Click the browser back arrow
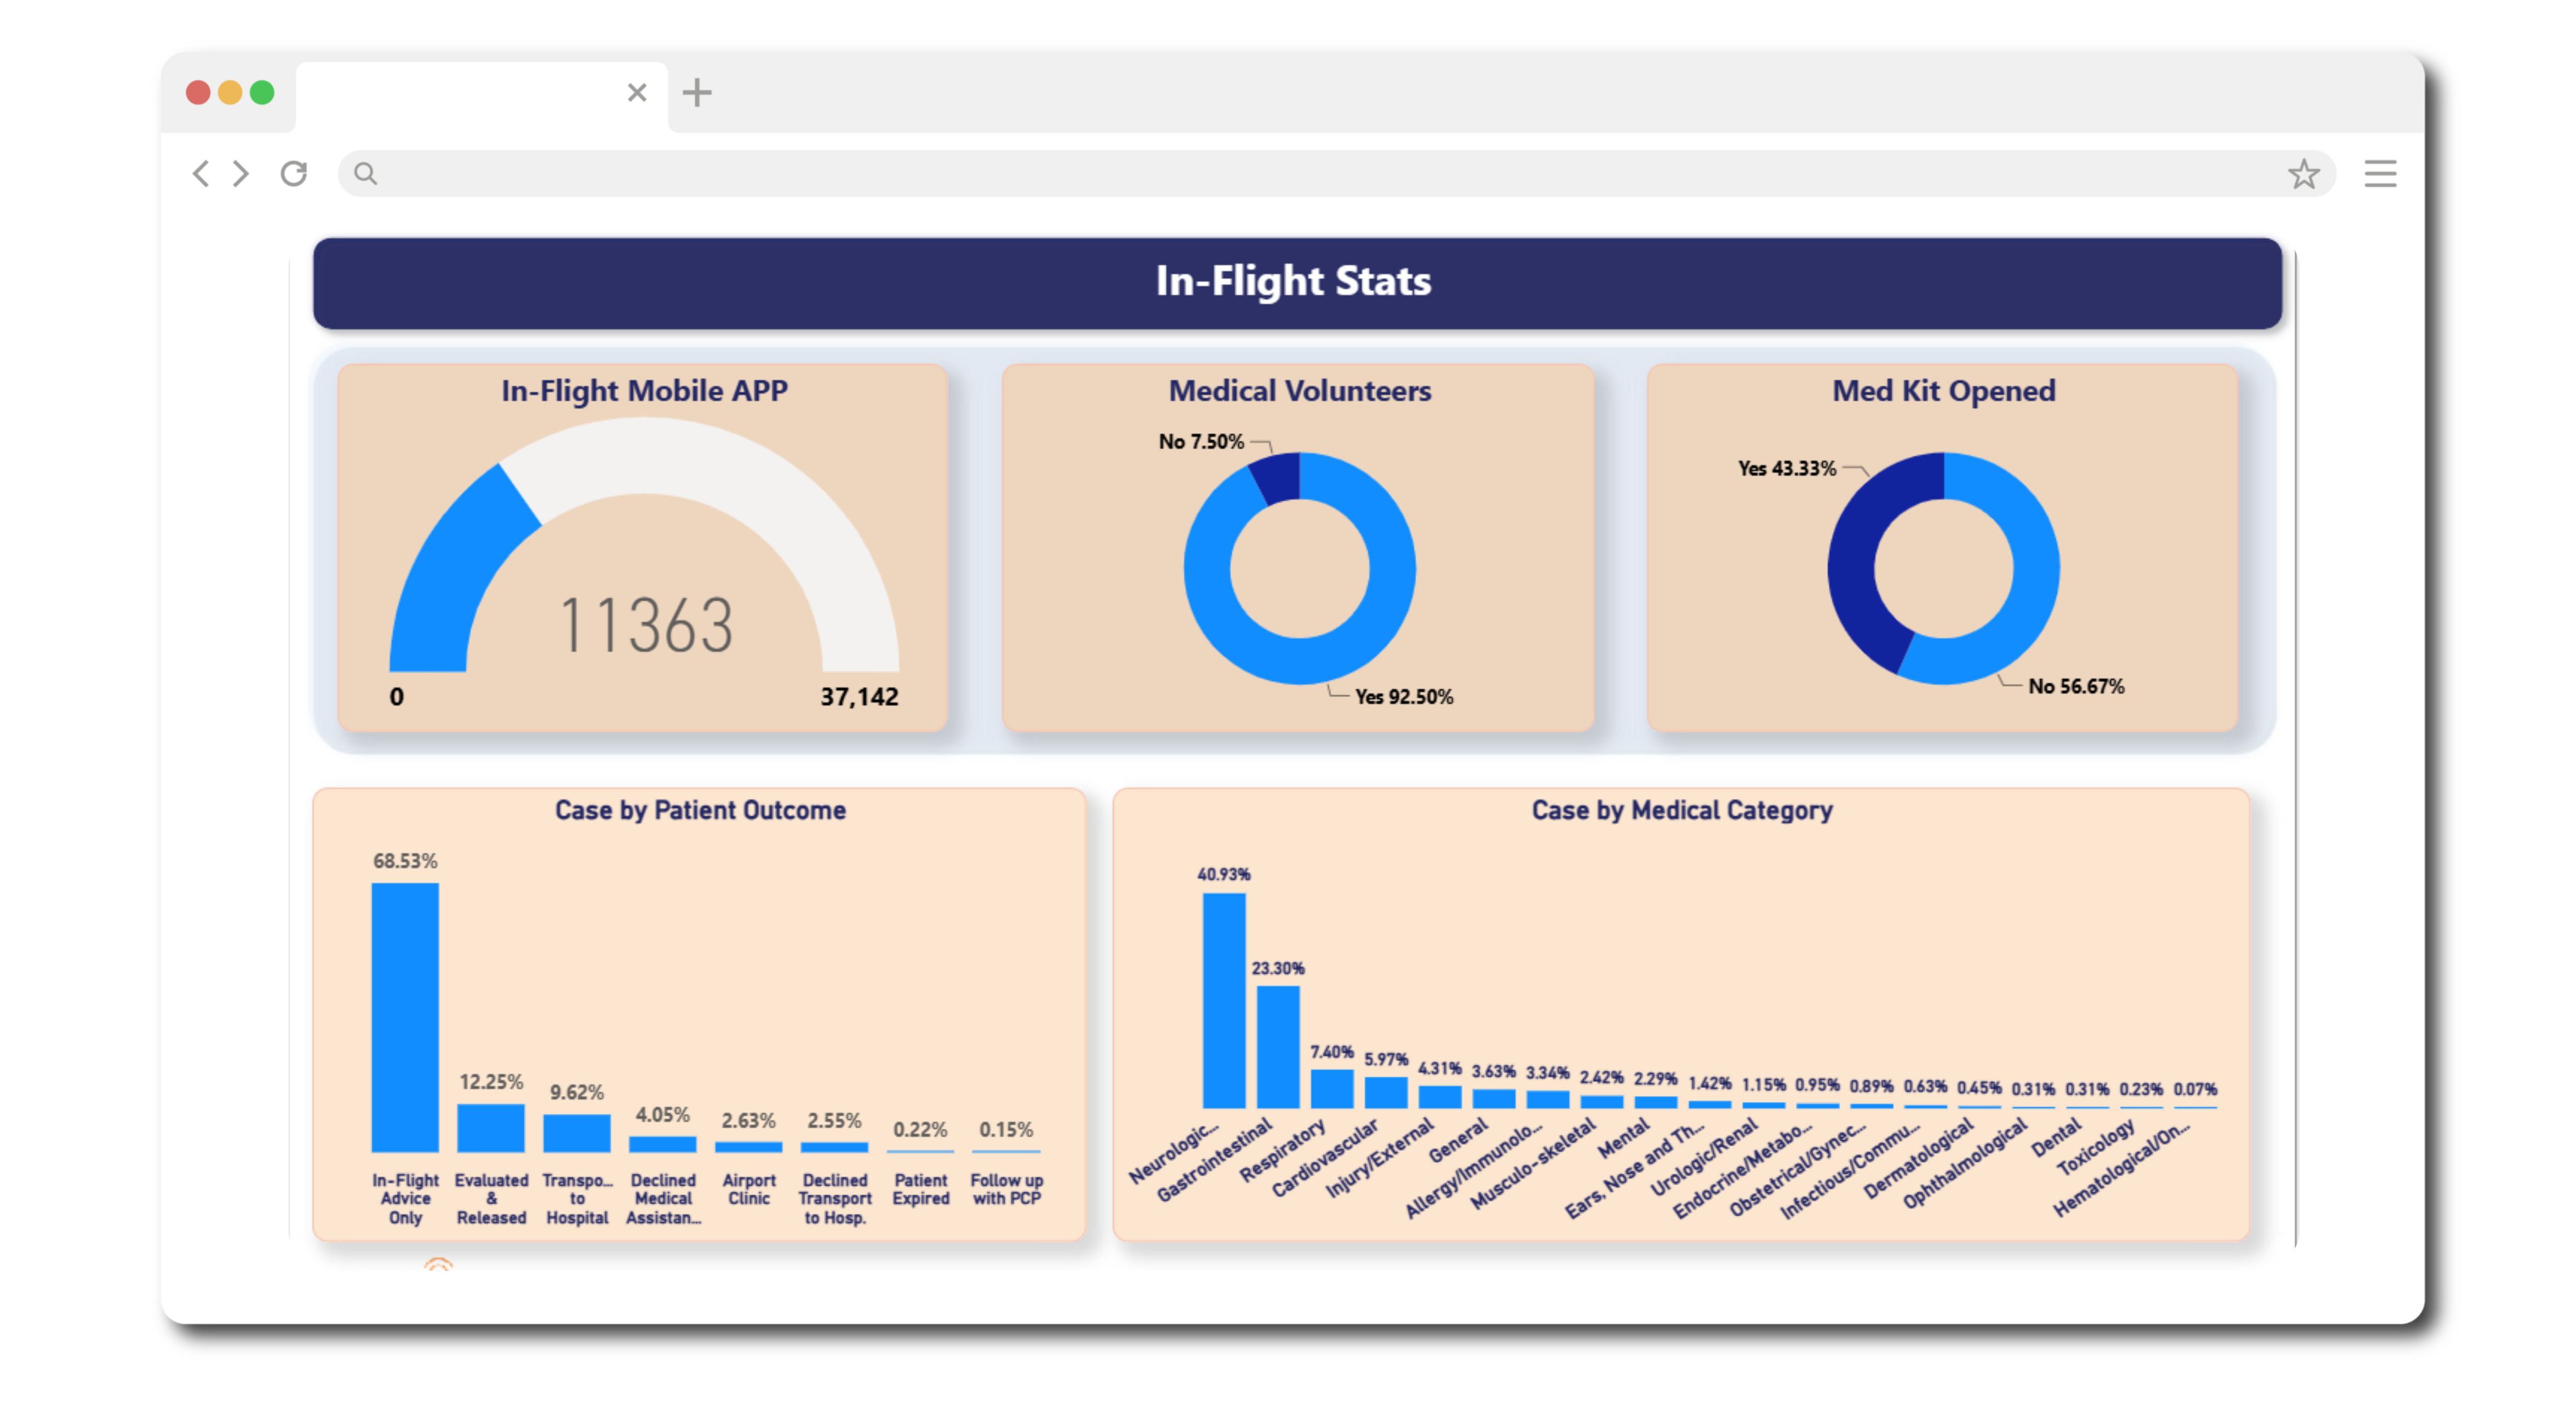 coord(201,174)
